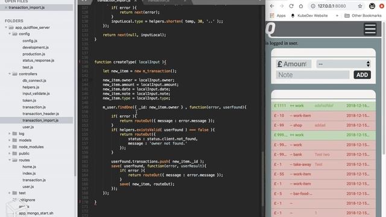The width and height of the screenshot is (386, 217).
Task: Open transaction_header.js in sidebar
Action: [40, 114]
